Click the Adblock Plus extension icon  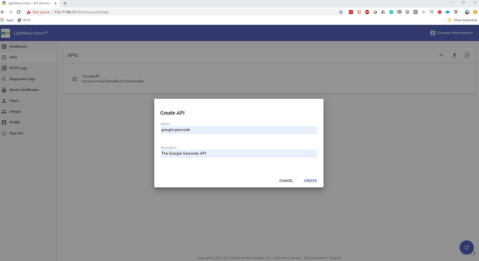point(367,12)
